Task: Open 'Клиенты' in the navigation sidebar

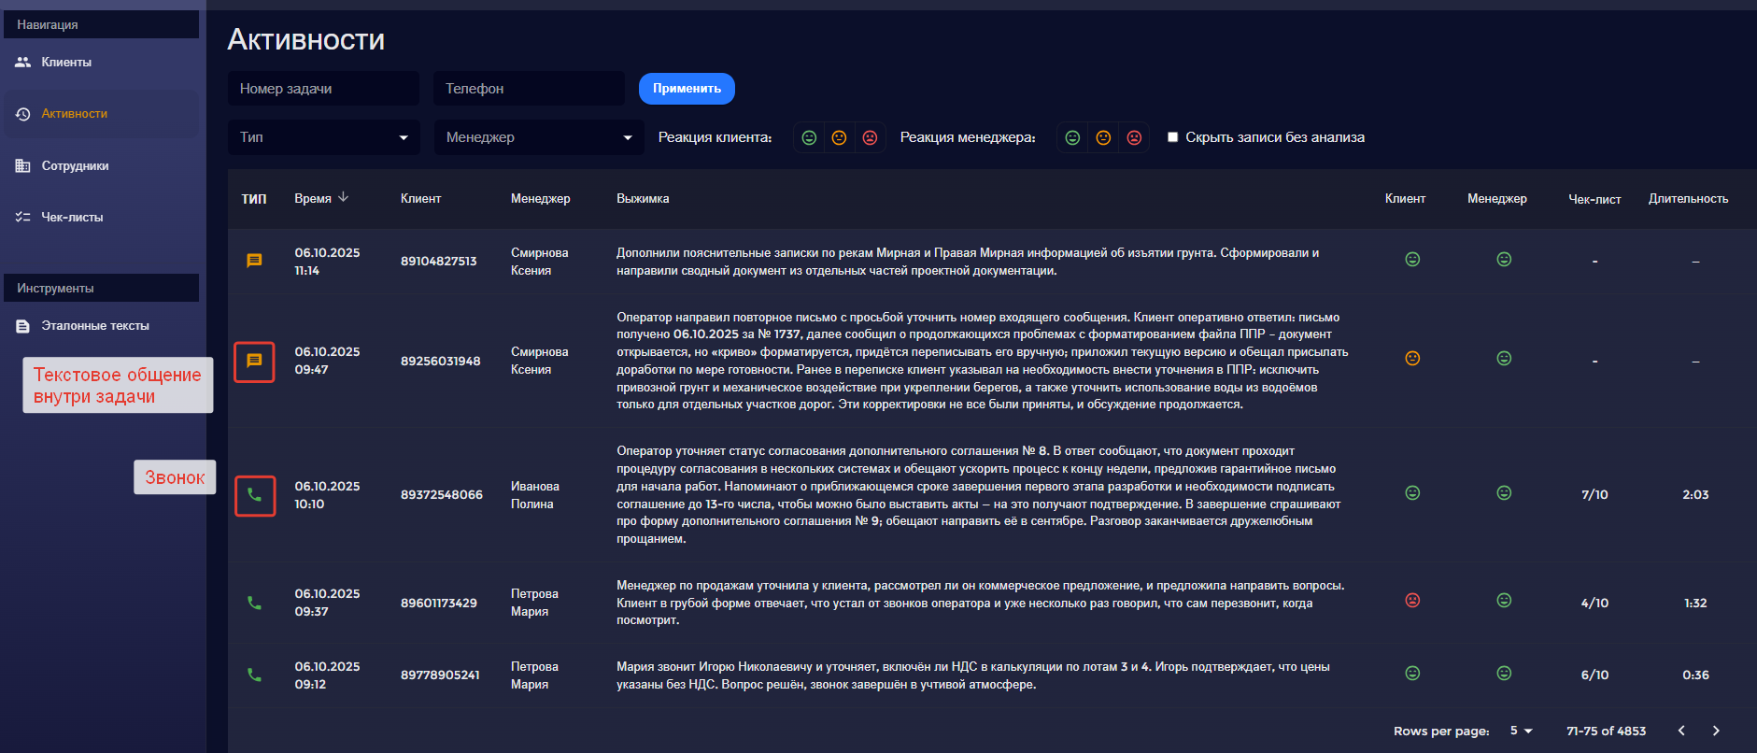Action: point(66,63)
